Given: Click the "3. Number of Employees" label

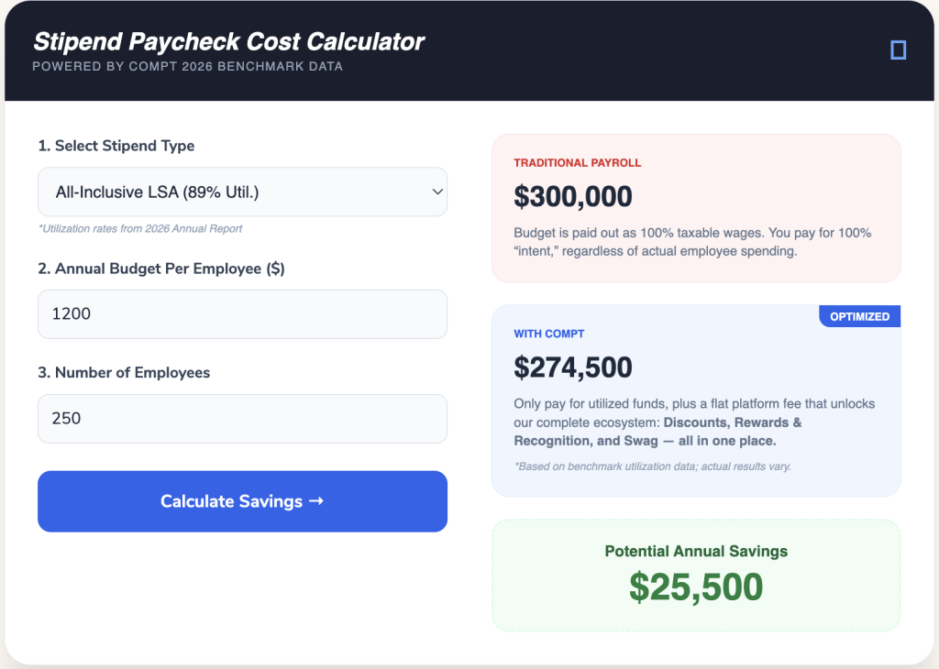Looking at the screenshot, I should point(124,373).
